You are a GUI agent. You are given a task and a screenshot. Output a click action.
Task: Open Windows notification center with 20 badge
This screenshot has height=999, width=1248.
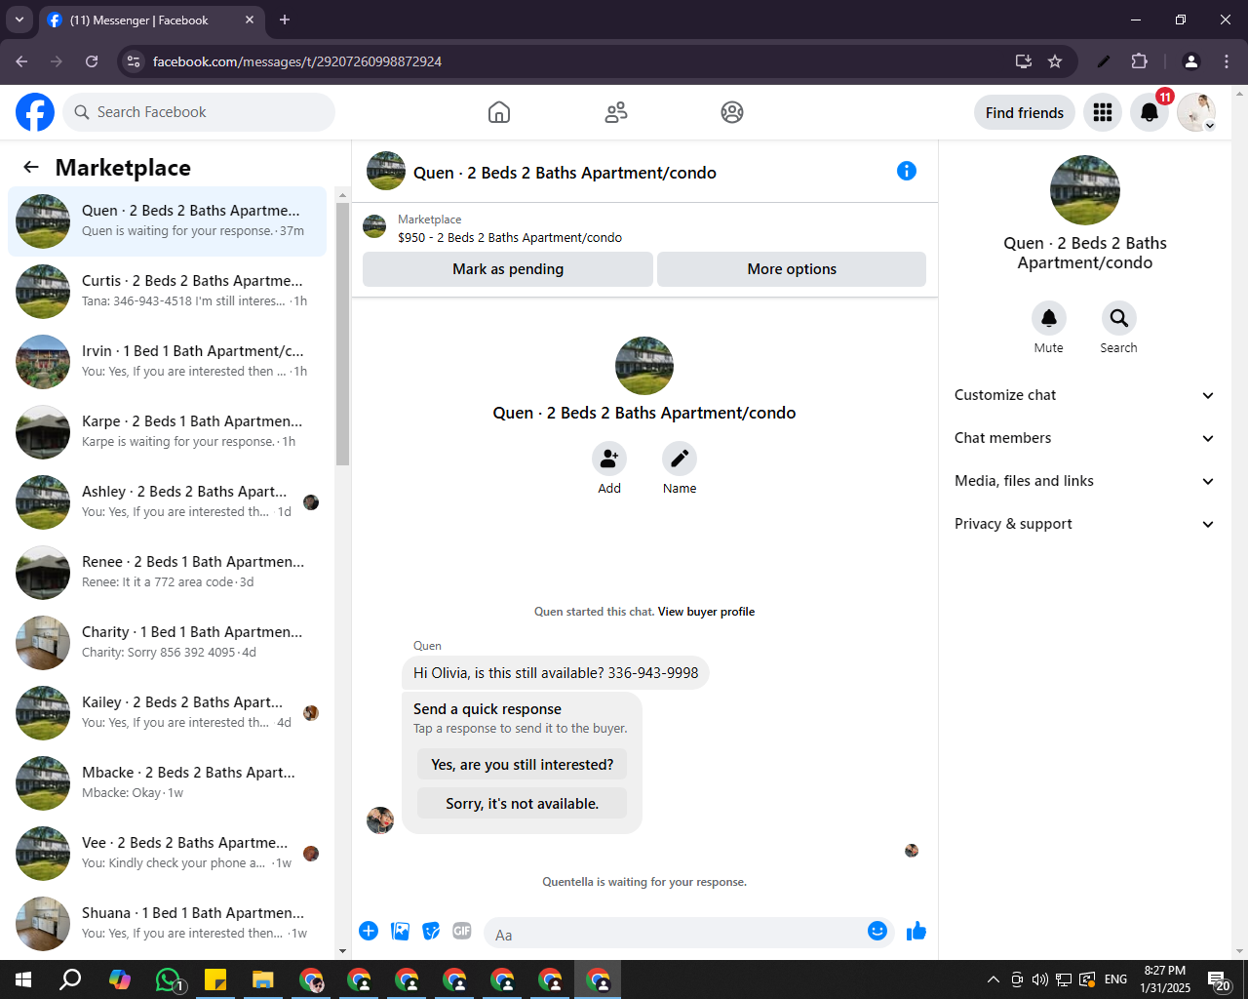(x=1219, y=980)
